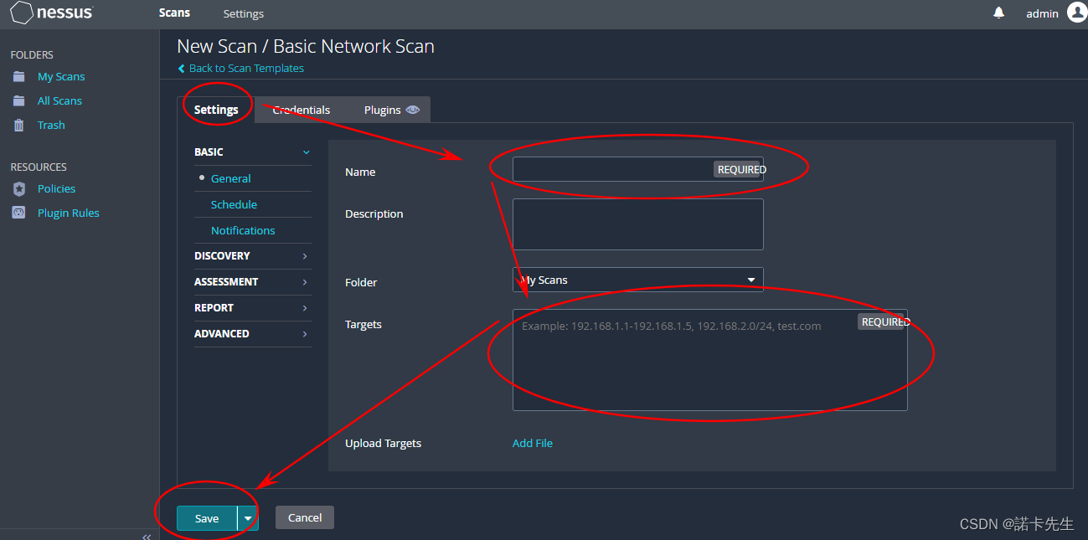
Task: Click the Targets field label
Action: 364,324
